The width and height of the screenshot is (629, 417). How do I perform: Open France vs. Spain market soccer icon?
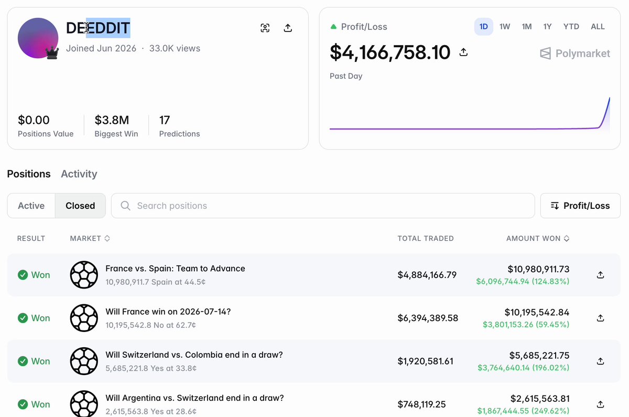click(x=84, y=275)
